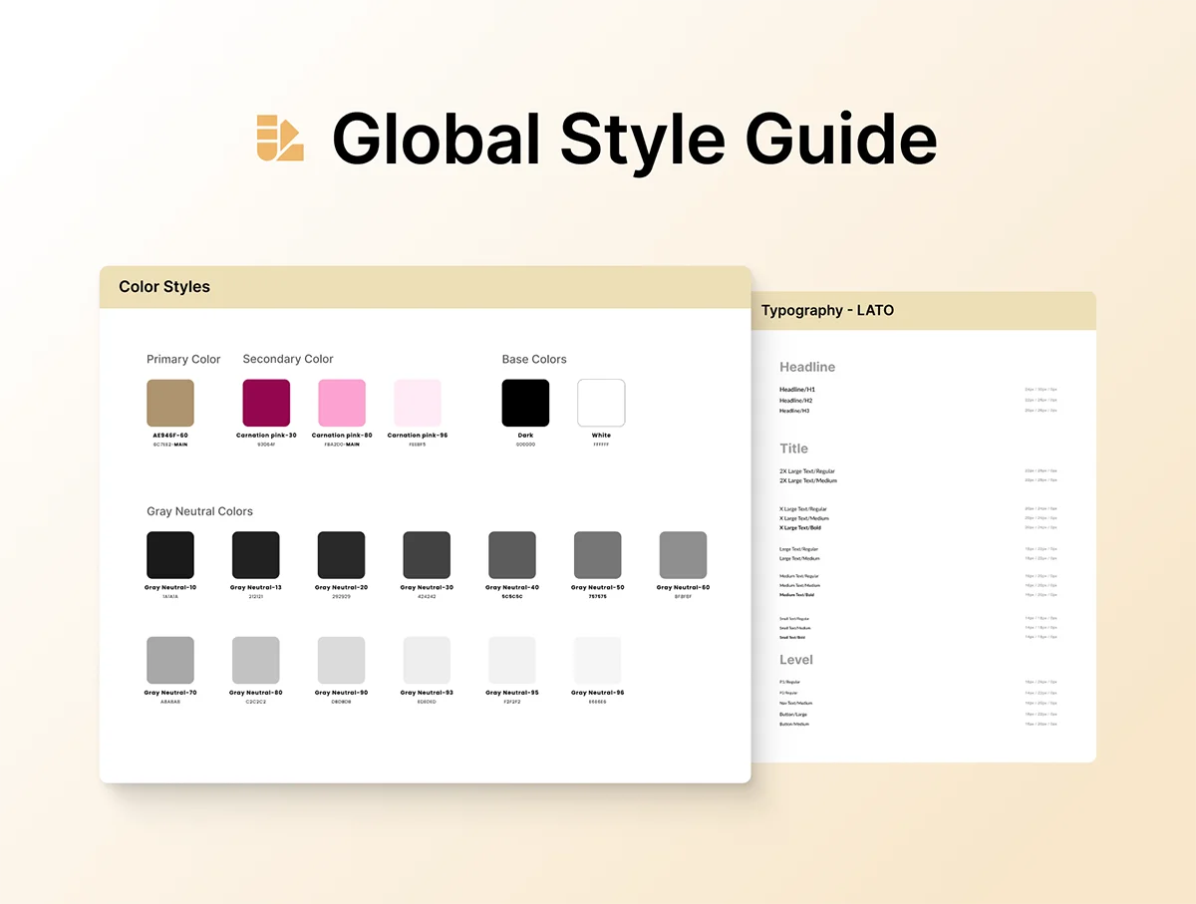Select the X Large Text/Bold style
1196x904 pixels.
point(800,527)
